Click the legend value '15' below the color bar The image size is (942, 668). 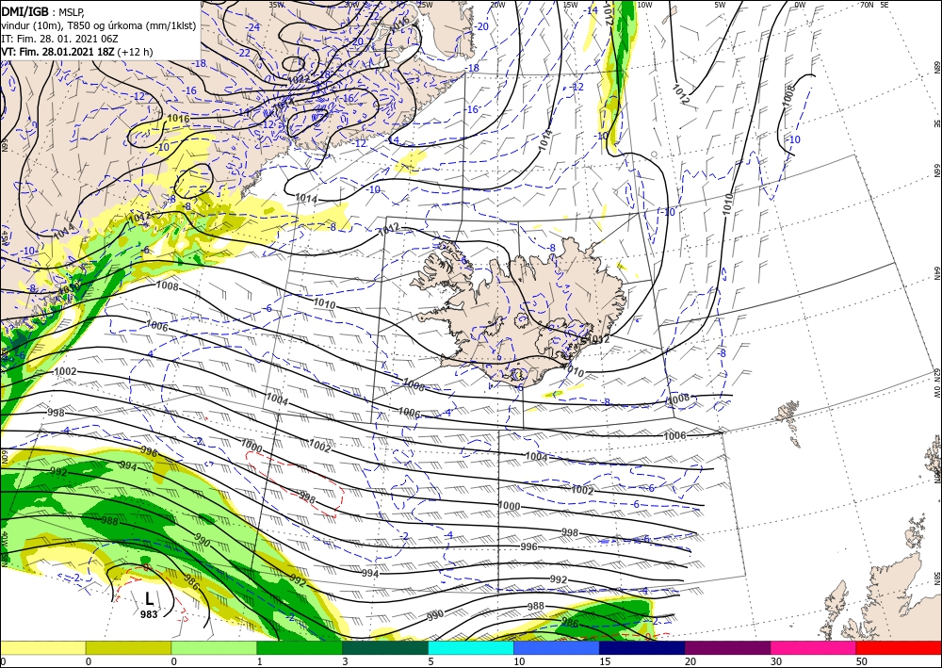[605, 661]
